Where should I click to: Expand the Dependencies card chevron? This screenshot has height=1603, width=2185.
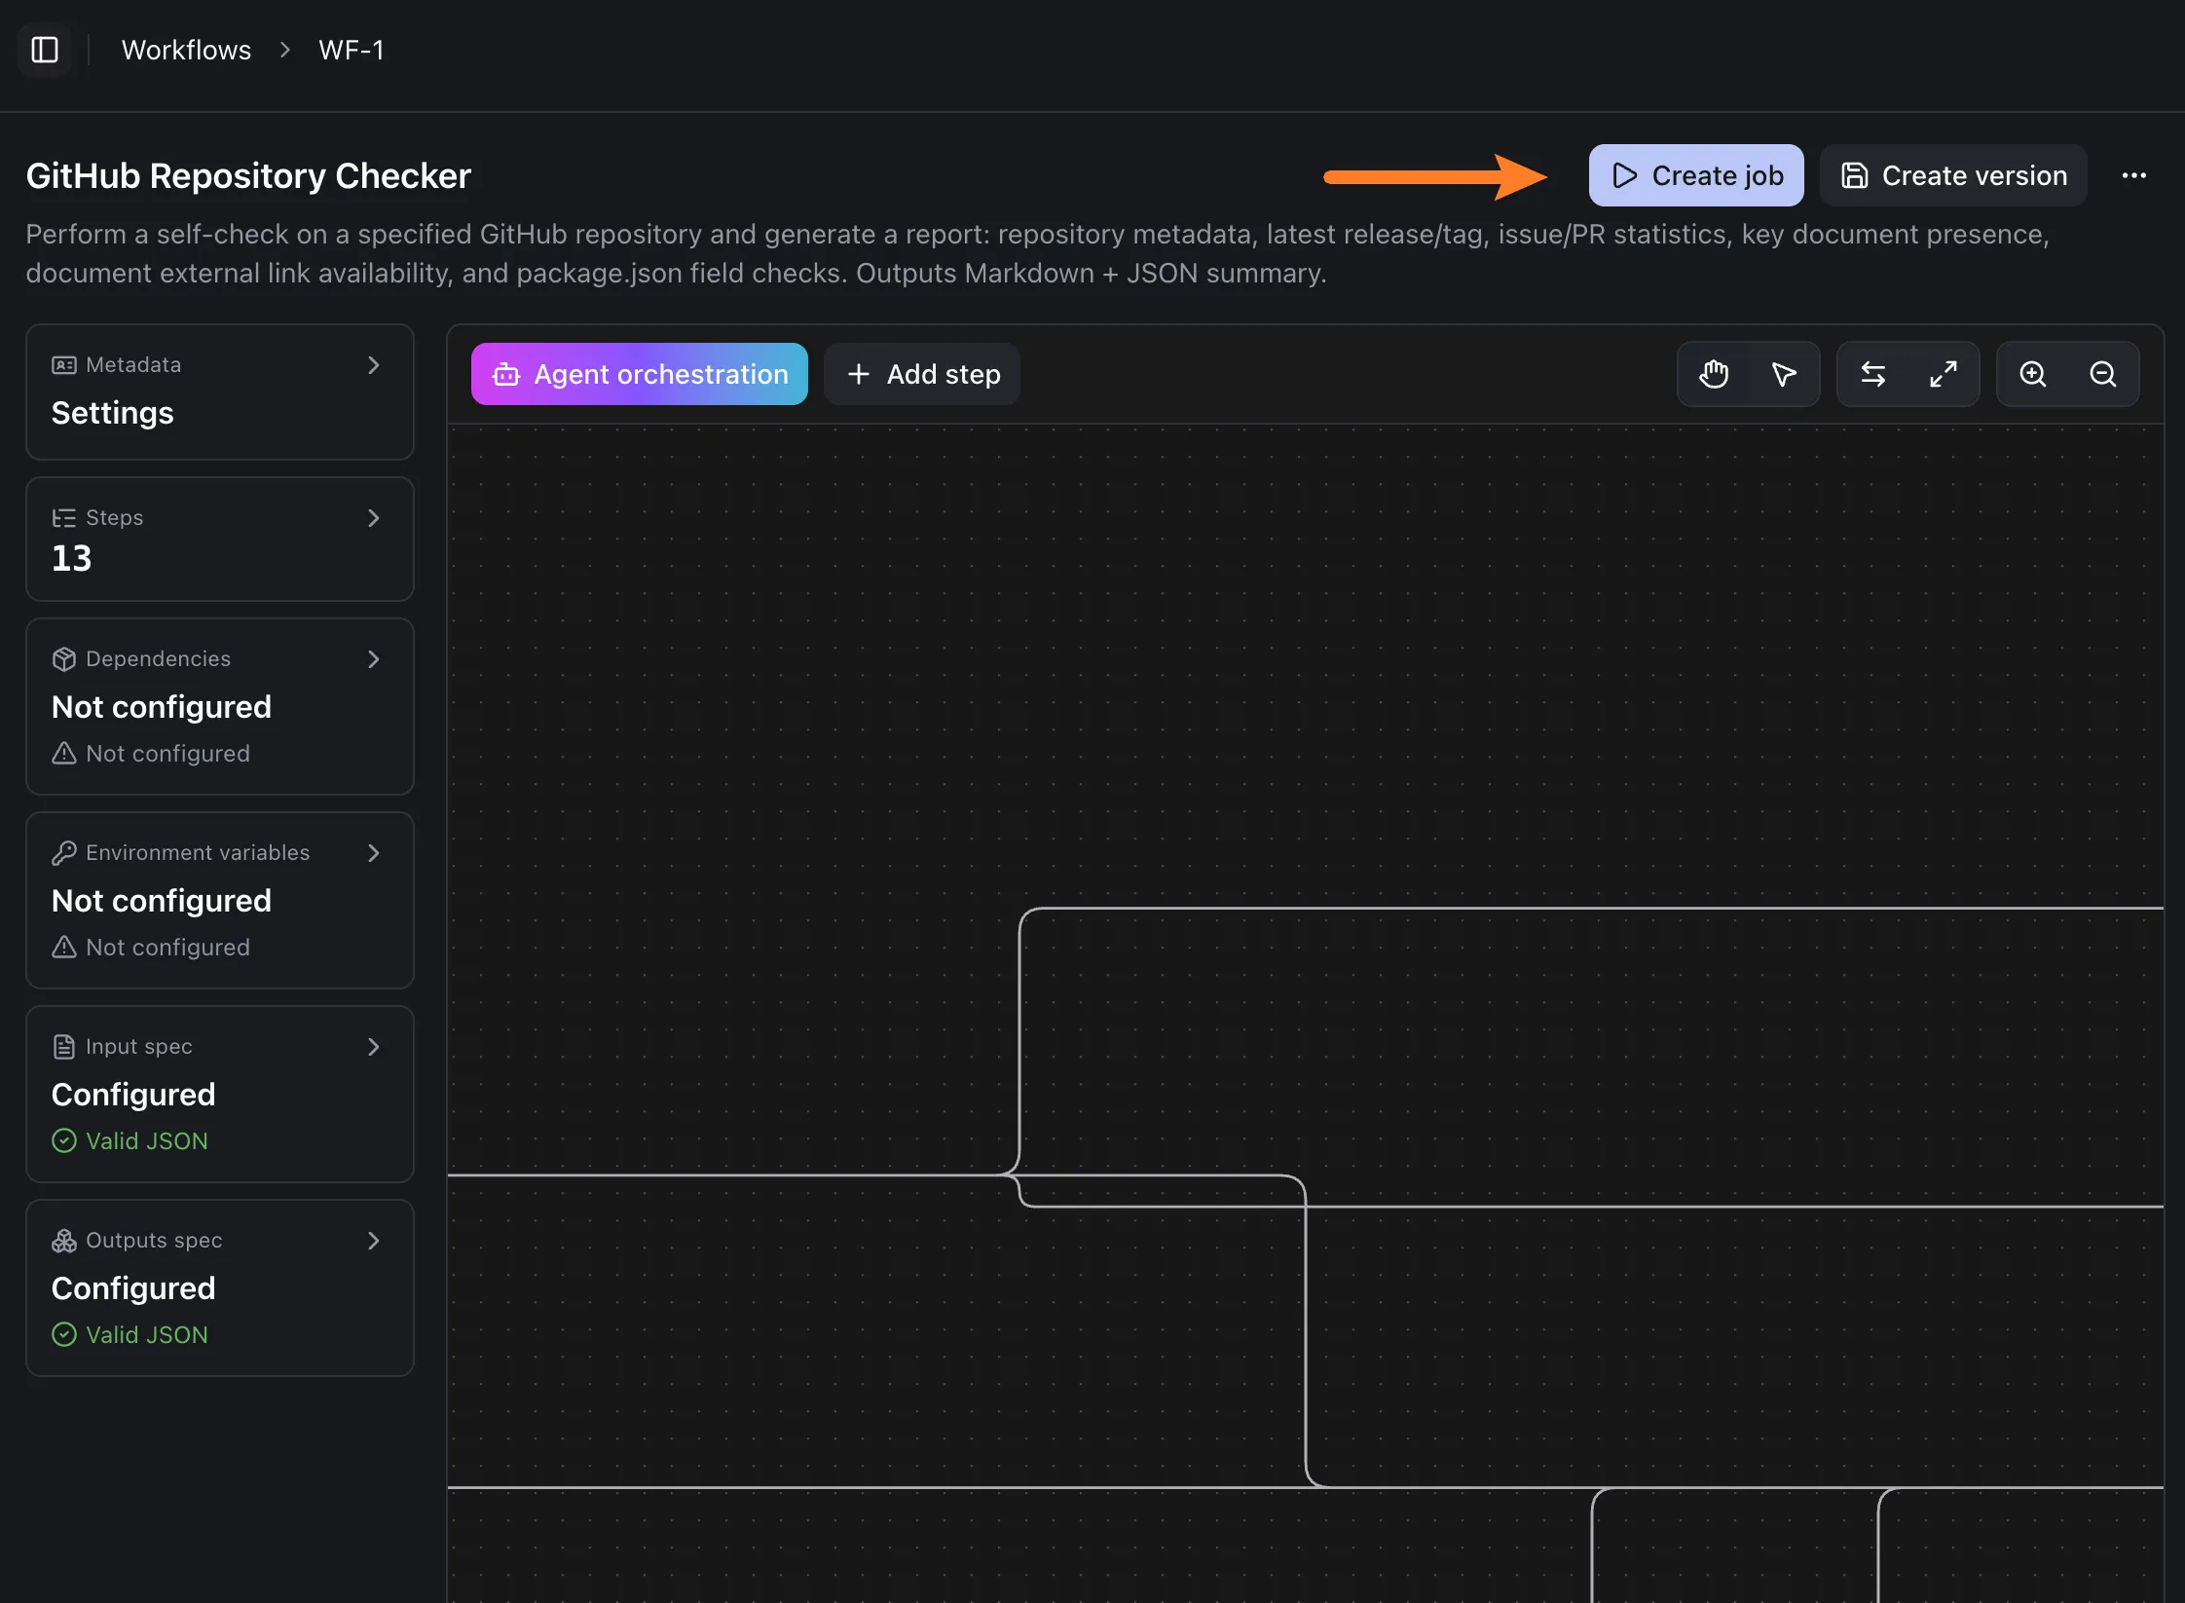(x=373, y=659)
